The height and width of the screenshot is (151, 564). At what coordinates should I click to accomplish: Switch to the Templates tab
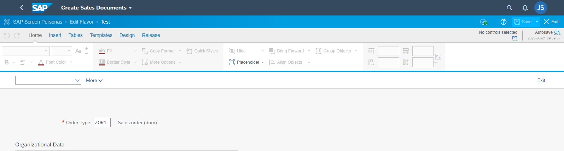pos(101,35)
